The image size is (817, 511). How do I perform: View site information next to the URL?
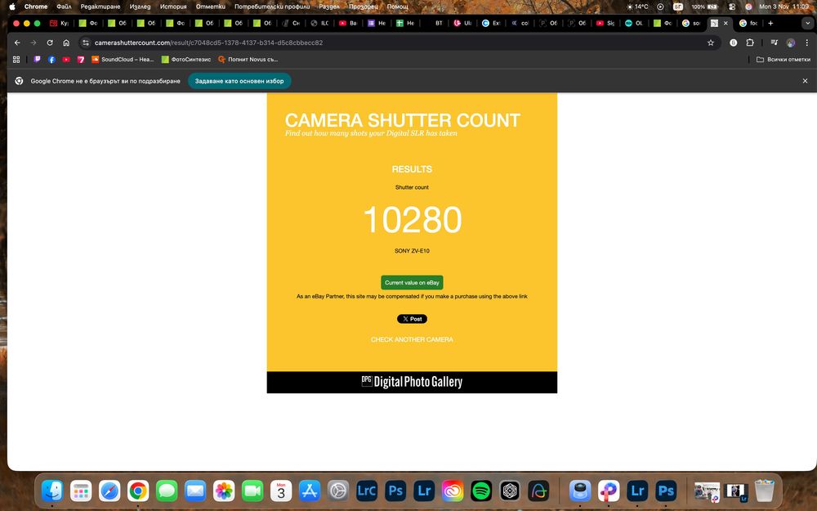86,43
